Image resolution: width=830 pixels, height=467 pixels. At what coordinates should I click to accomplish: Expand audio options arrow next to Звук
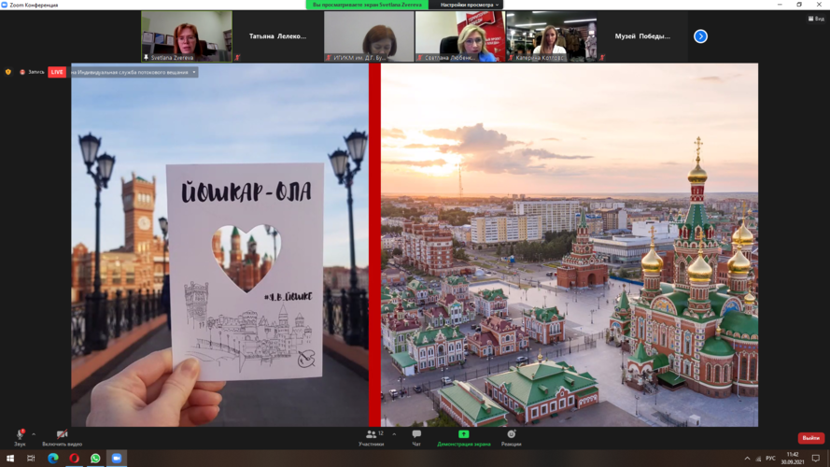[34, 433]
